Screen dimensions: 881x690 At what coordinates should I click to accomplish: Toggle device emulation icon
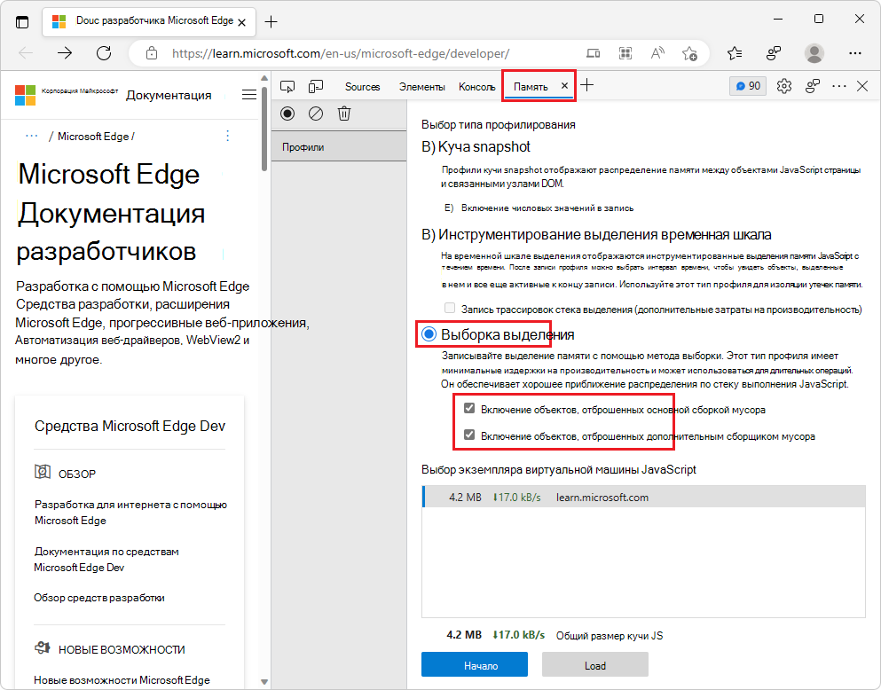pos(316,86)
